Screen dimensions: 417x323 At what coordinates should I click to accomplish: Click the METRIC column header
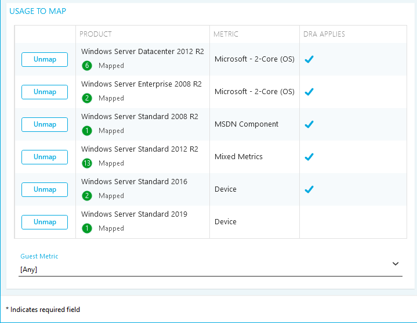pos(226,34)
